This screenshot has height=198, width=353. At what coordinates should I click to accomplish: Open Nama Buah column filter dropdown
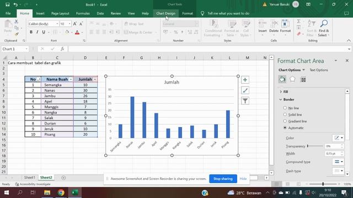(x=71, y=79)
